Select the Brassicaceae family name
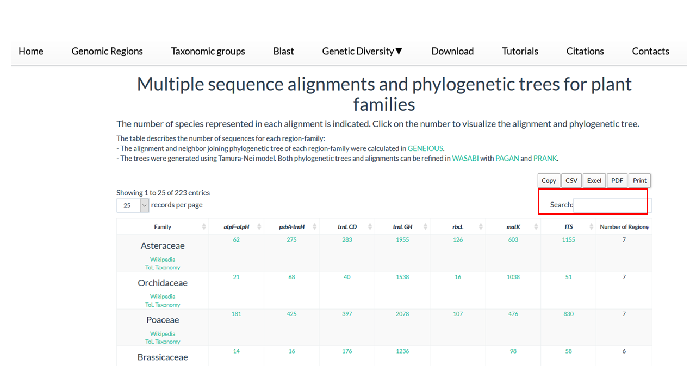 pos(163,357)
